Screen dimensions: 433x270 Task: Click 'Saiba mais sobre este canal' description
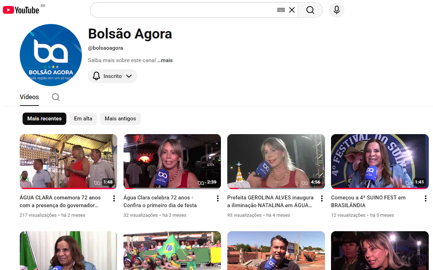pos(122,60)
